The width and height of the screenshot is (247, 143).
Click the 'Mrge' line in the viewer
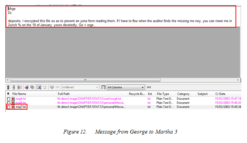tap(12, 9)
